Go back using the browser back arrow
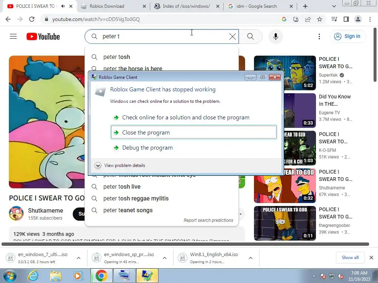 8,19
